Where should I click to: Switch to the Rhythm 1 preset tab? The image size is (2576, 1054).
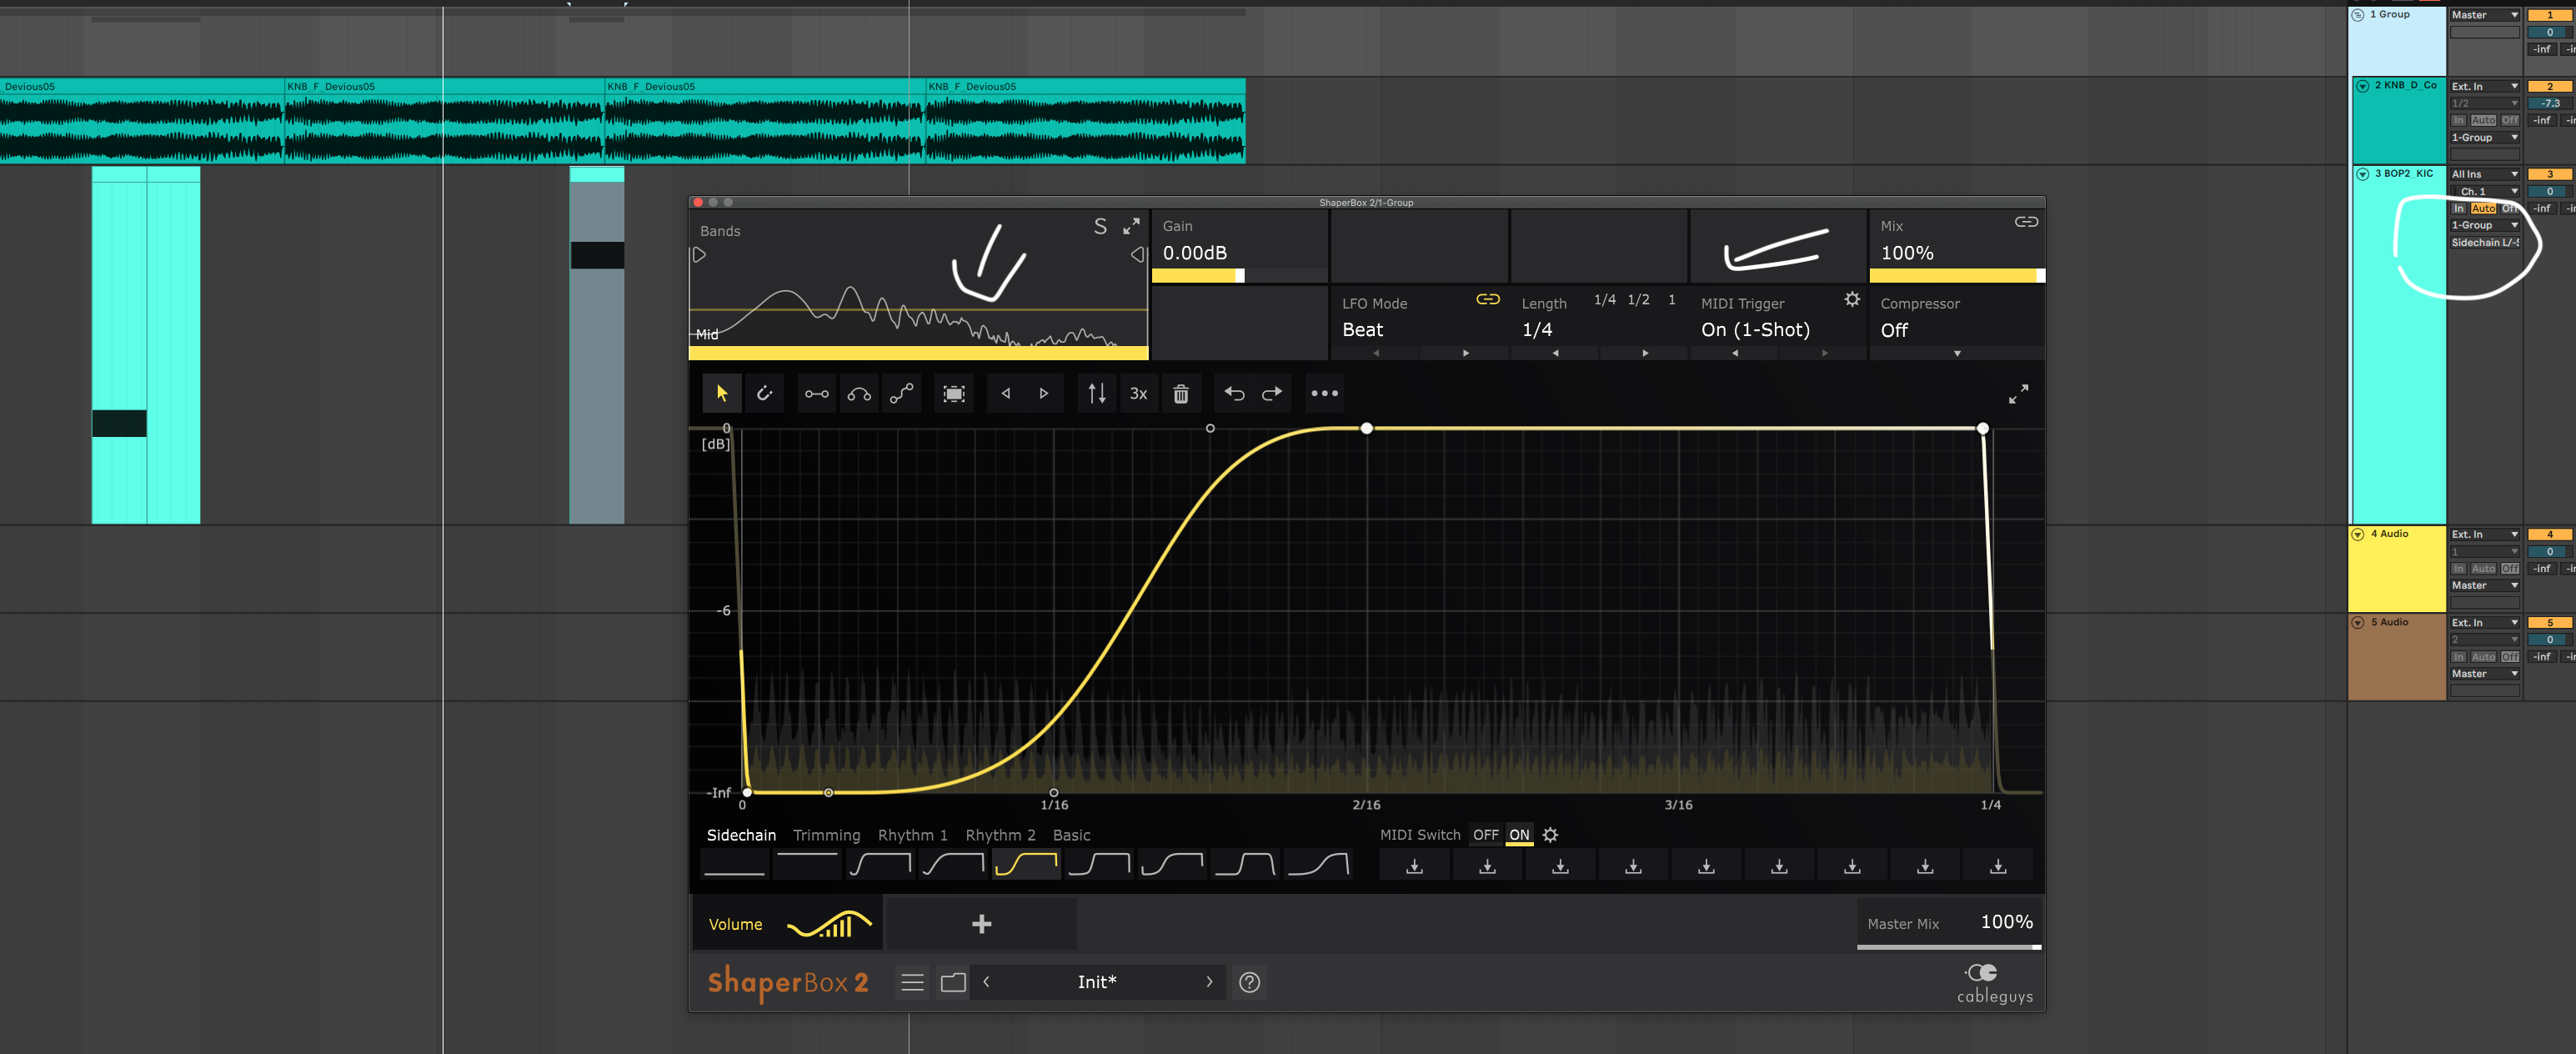[912, 835]
